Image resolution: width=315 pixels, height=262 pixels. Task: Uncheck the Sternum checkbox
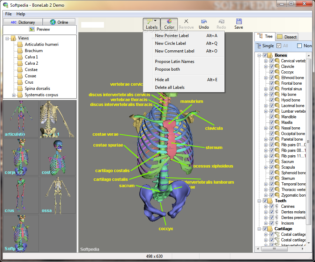click(272, 178)
